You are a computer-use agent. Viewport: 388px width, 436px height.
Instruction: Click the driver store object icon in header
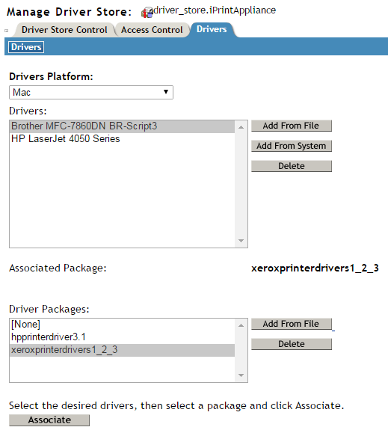147,13
